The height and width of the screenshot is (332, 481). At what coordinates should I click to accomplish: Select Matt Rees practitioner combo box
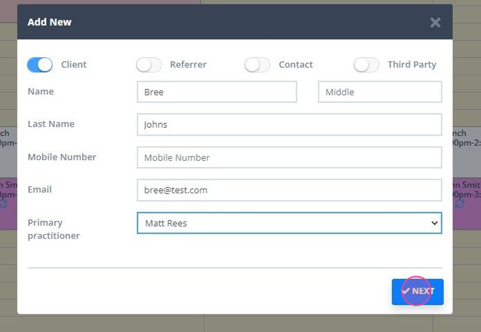click(289, 222)
